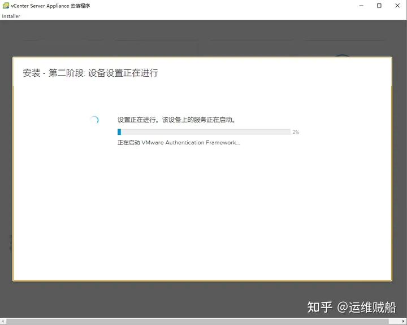Click the partially hidden circle icon behind dialog
Viewport: 407px width, 325px height.
click(342, 55)
